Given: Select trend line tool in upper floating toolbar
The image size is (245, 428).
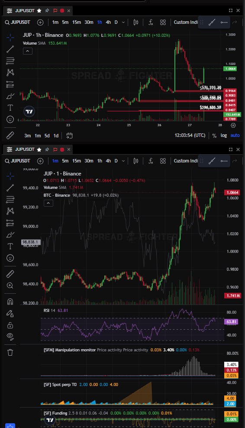Looking at the screenshot, I should pyautogui.click(x=212, y=23).
